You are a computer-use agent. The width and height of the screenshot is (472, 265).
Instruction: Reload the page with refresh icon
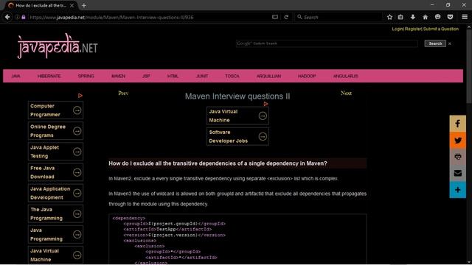286,17
